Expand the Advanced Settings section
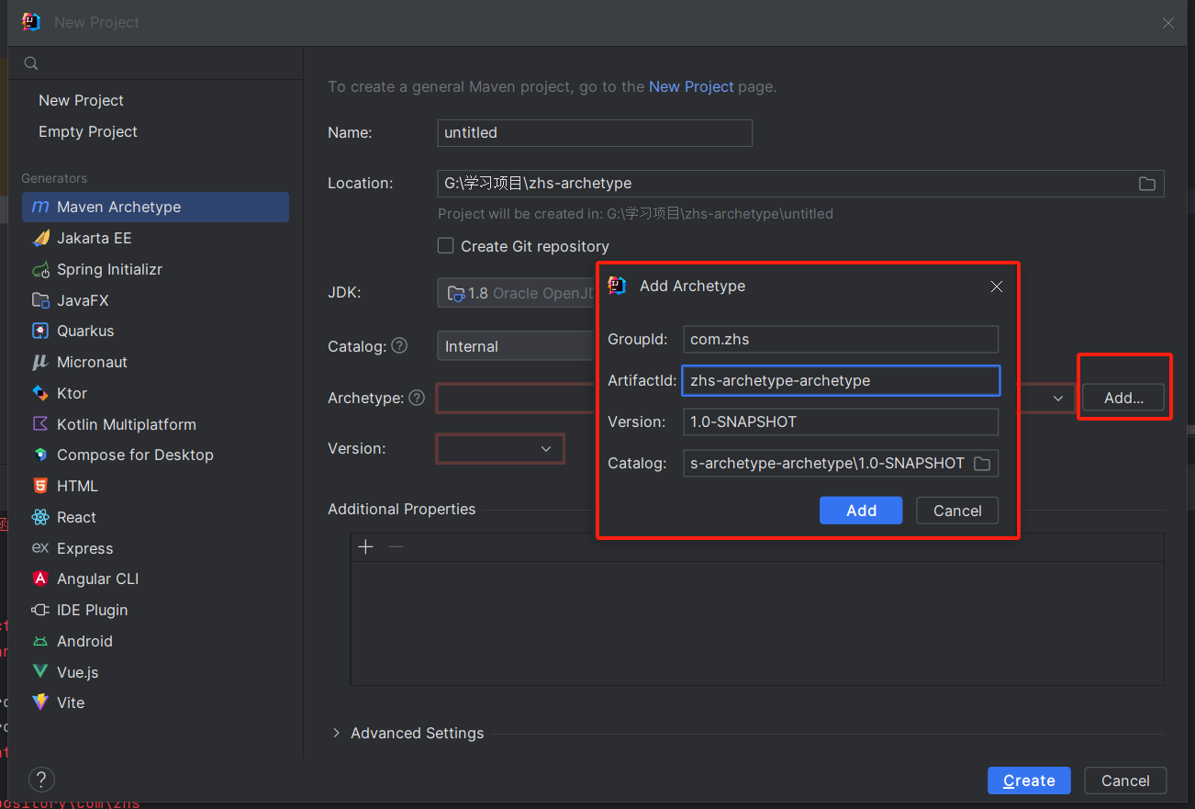1195x809 pixels. point(336,733)
